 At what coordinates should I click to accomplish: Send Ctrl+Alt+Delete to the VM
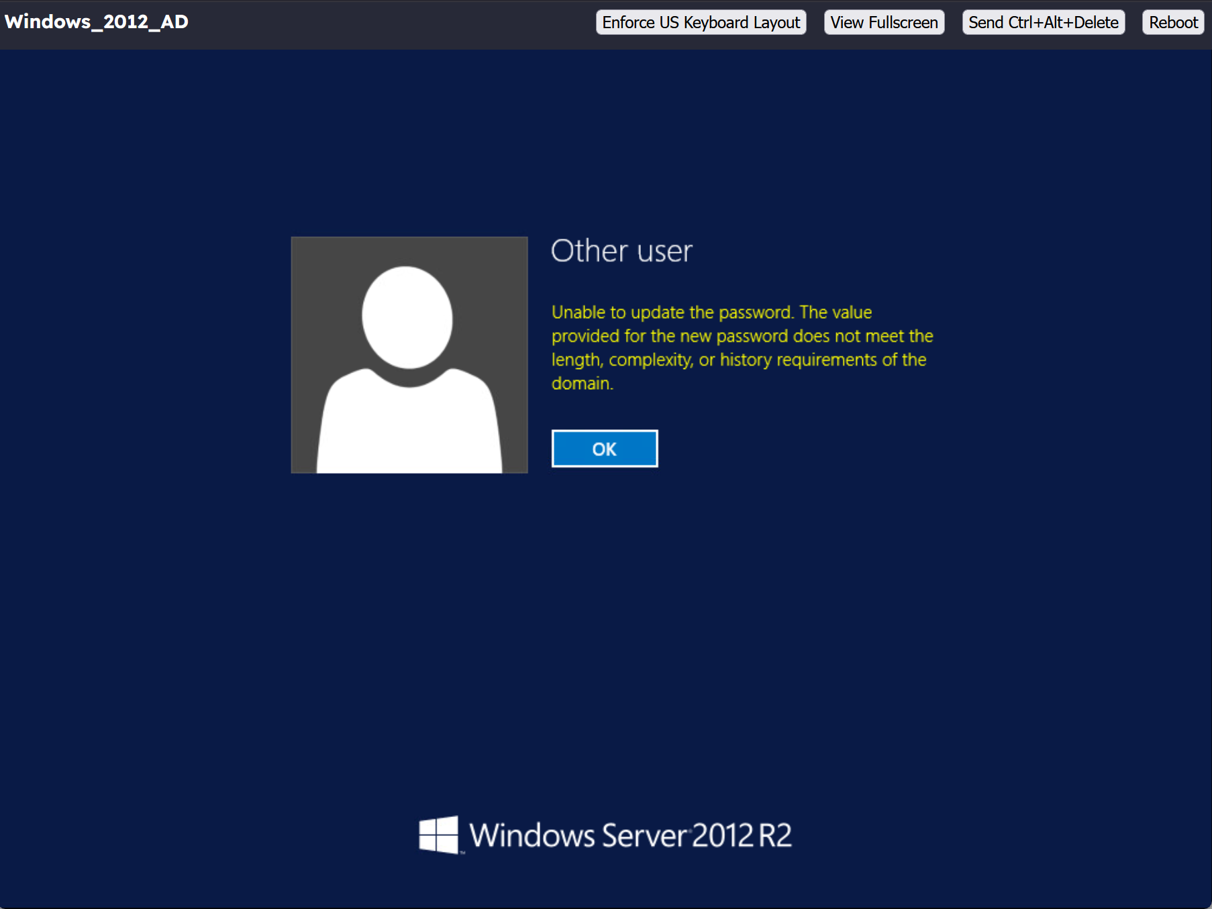click(1043, 22)
